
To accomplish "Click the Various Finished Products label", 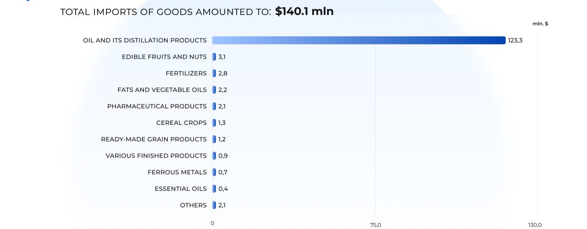I will click(x=156, y=156).
